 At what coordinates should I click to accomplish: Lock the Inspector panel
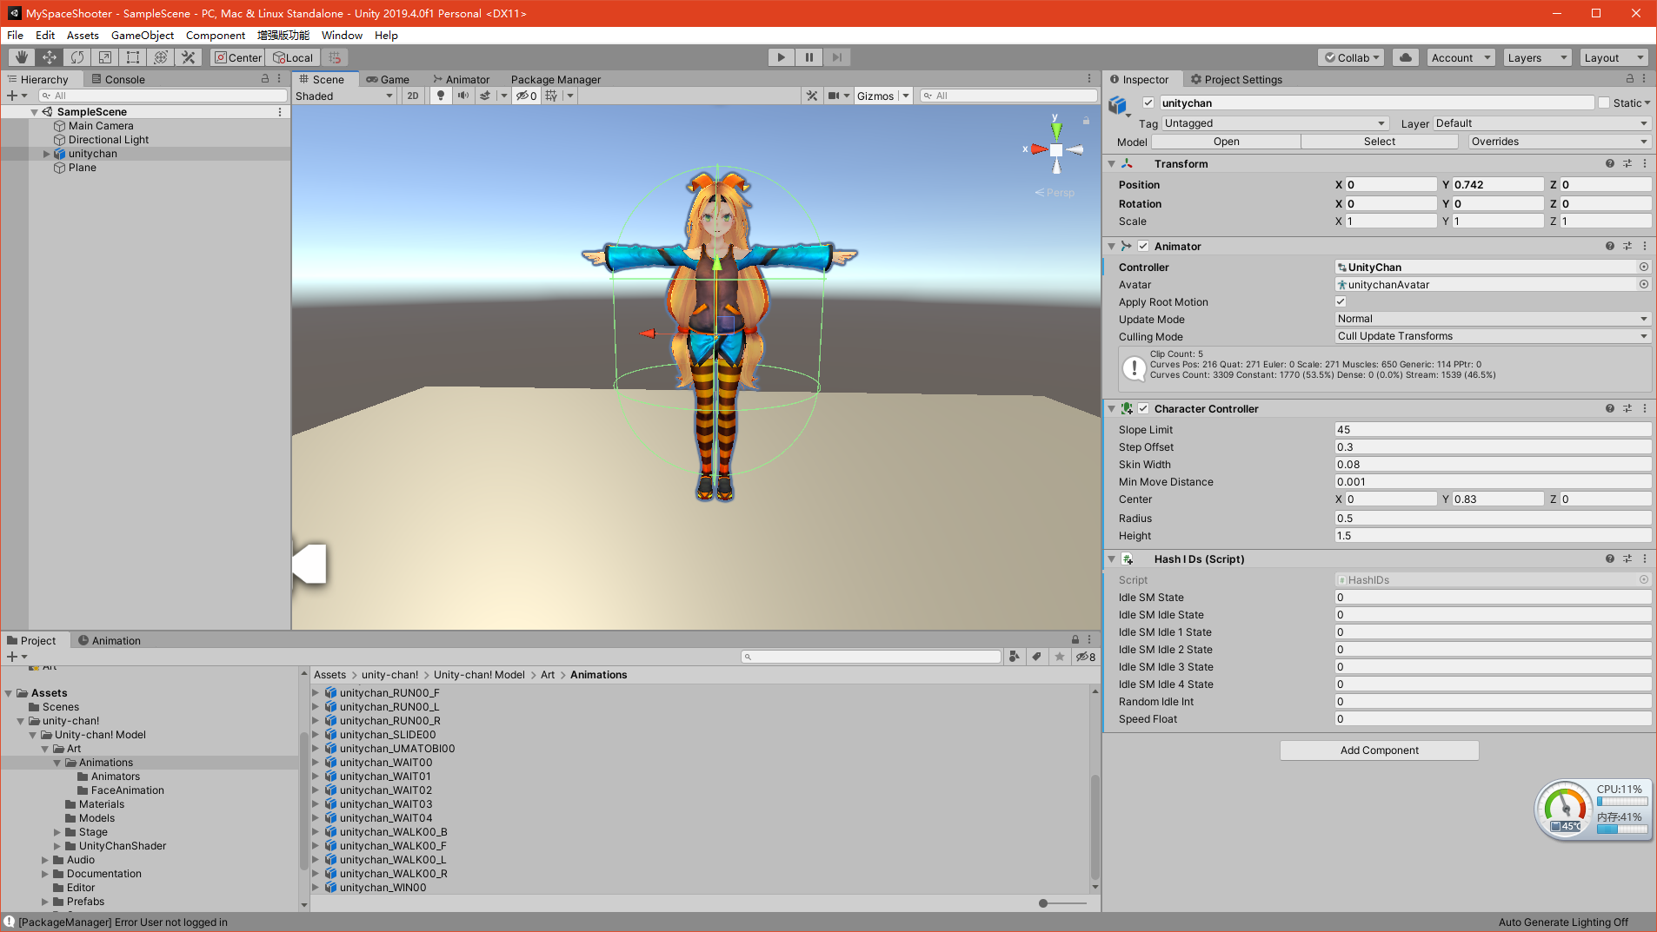pos(1630,79)
